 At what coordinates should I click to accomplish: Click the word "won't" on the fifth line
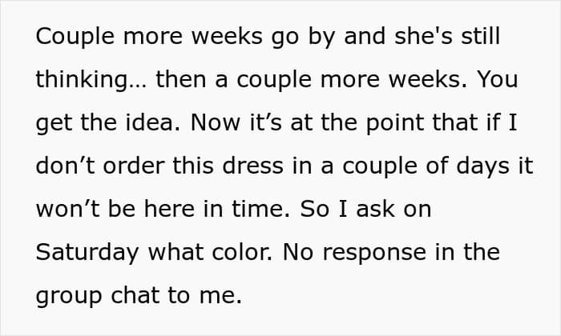pos(68,209)
